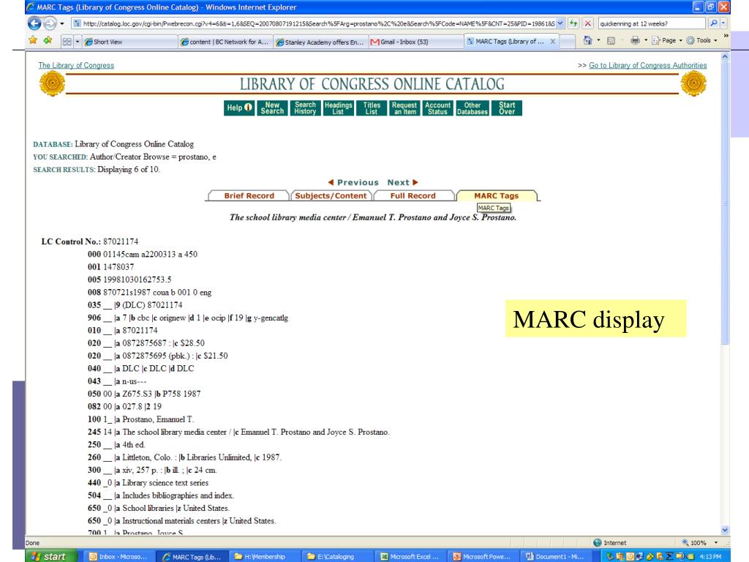Open the Windows Start menu
The width and height of the screenshot is (749, 562).
[x=51, y=556]
